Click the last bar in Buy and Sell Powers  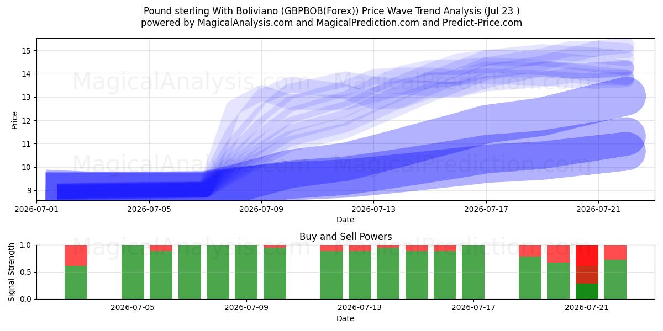click(x=615, y=272)
